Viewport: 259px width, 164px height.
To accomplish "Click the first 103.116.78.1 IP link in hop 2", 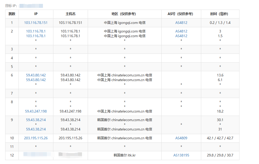I will (36, 31).
